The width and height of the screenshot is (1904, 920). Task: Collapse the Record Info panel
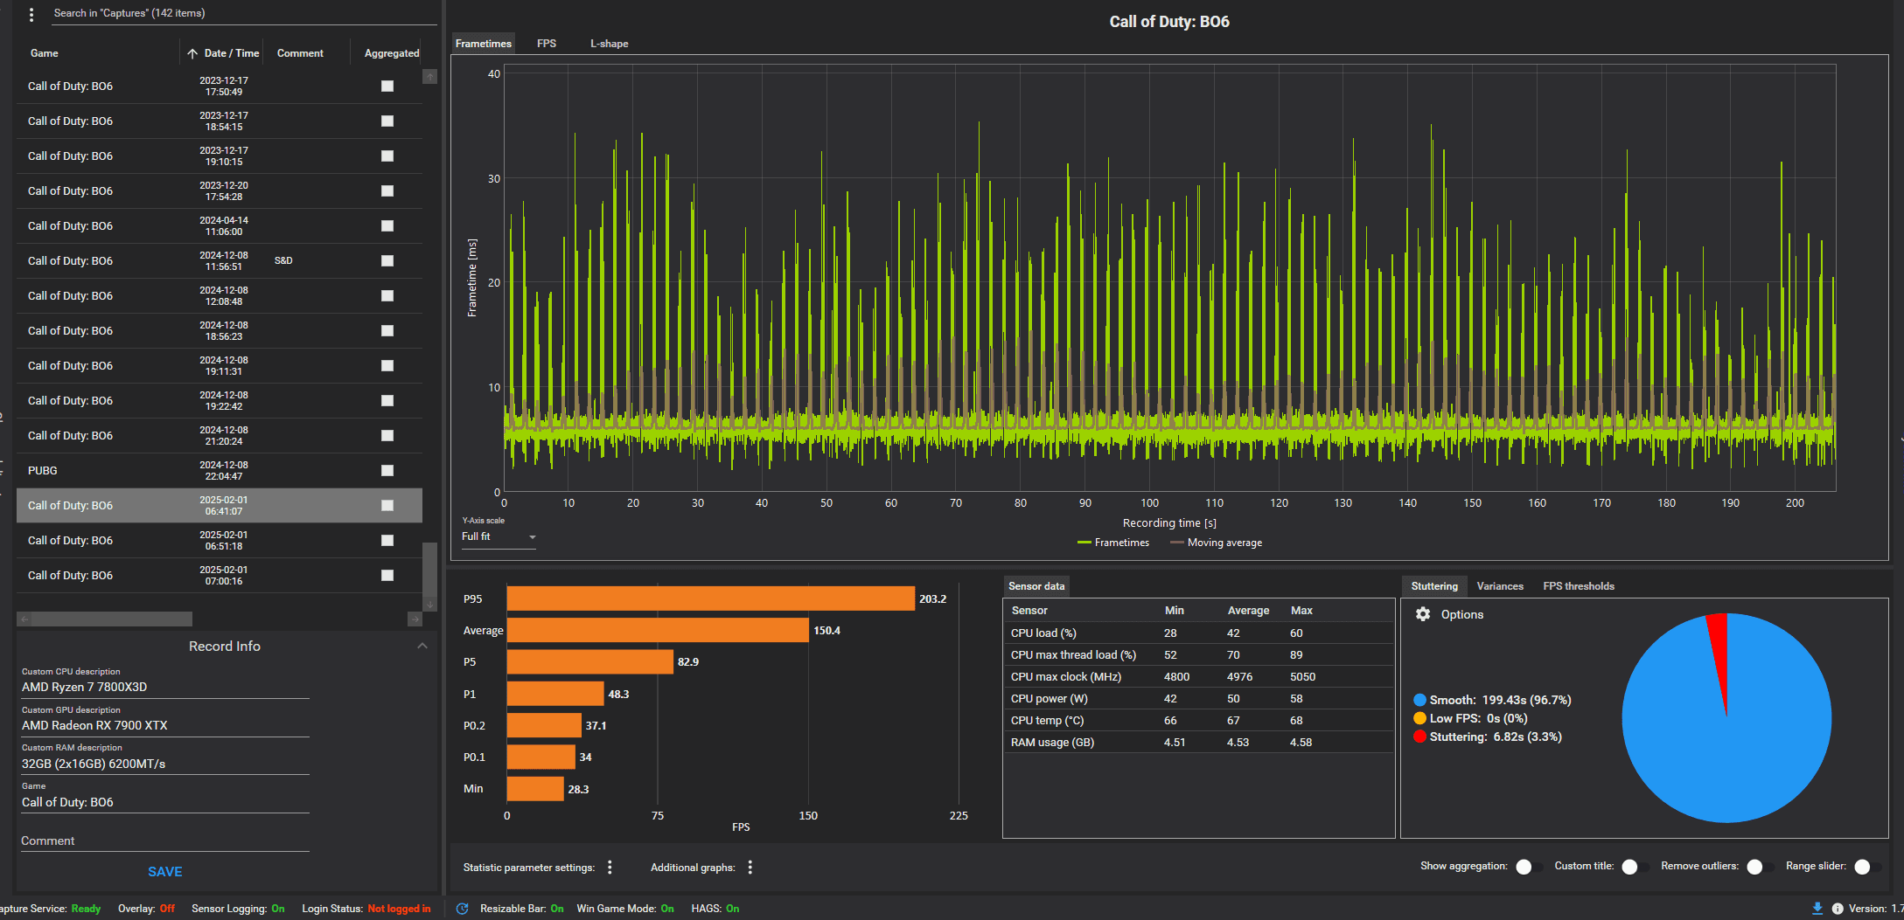(422, 646)
